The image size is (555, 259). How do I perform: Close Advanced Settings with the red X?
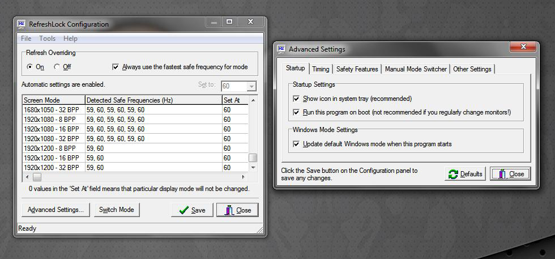click(x=523, y=46)
